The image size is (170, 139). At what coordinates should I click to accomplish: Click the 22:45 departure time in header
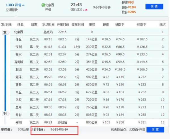pyautogui.click(x=76, y=5)
